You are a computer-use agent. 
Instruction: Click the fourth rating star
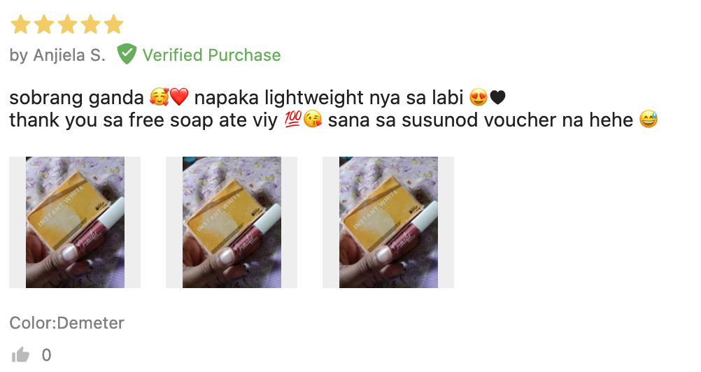(x=90, y=24)
